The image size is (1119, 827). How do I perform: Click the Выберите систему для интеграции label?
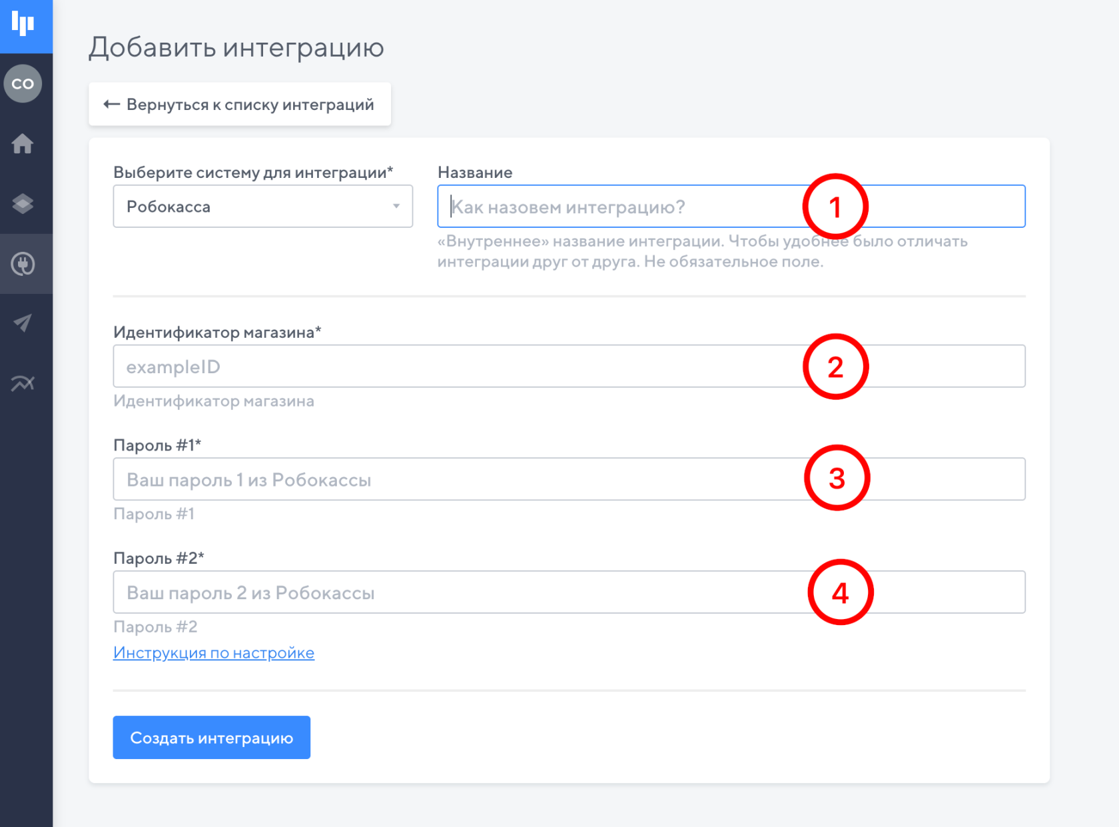pos(253,173)
